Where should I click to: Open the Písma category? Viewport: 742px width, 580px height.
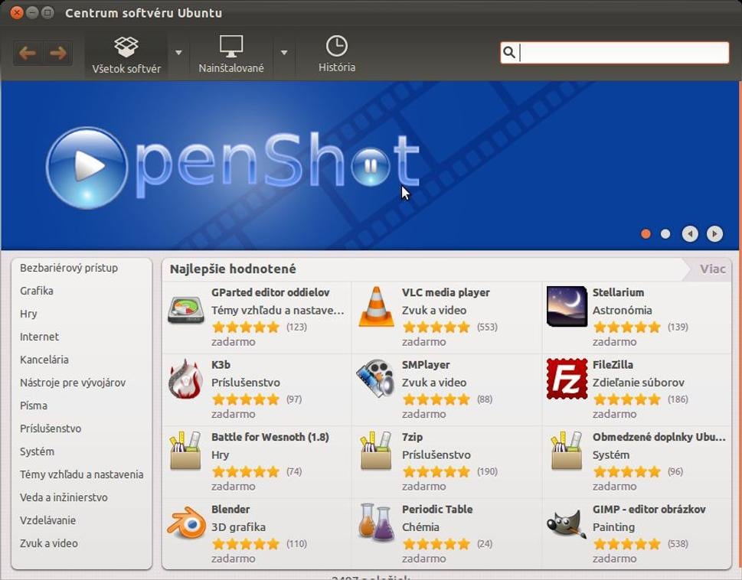[x=34, y=406]
